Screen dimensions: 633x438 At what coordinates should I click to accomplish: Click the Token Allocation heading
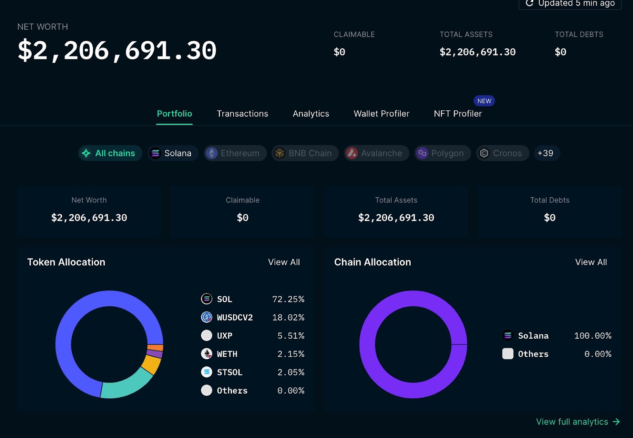point(66,262)
